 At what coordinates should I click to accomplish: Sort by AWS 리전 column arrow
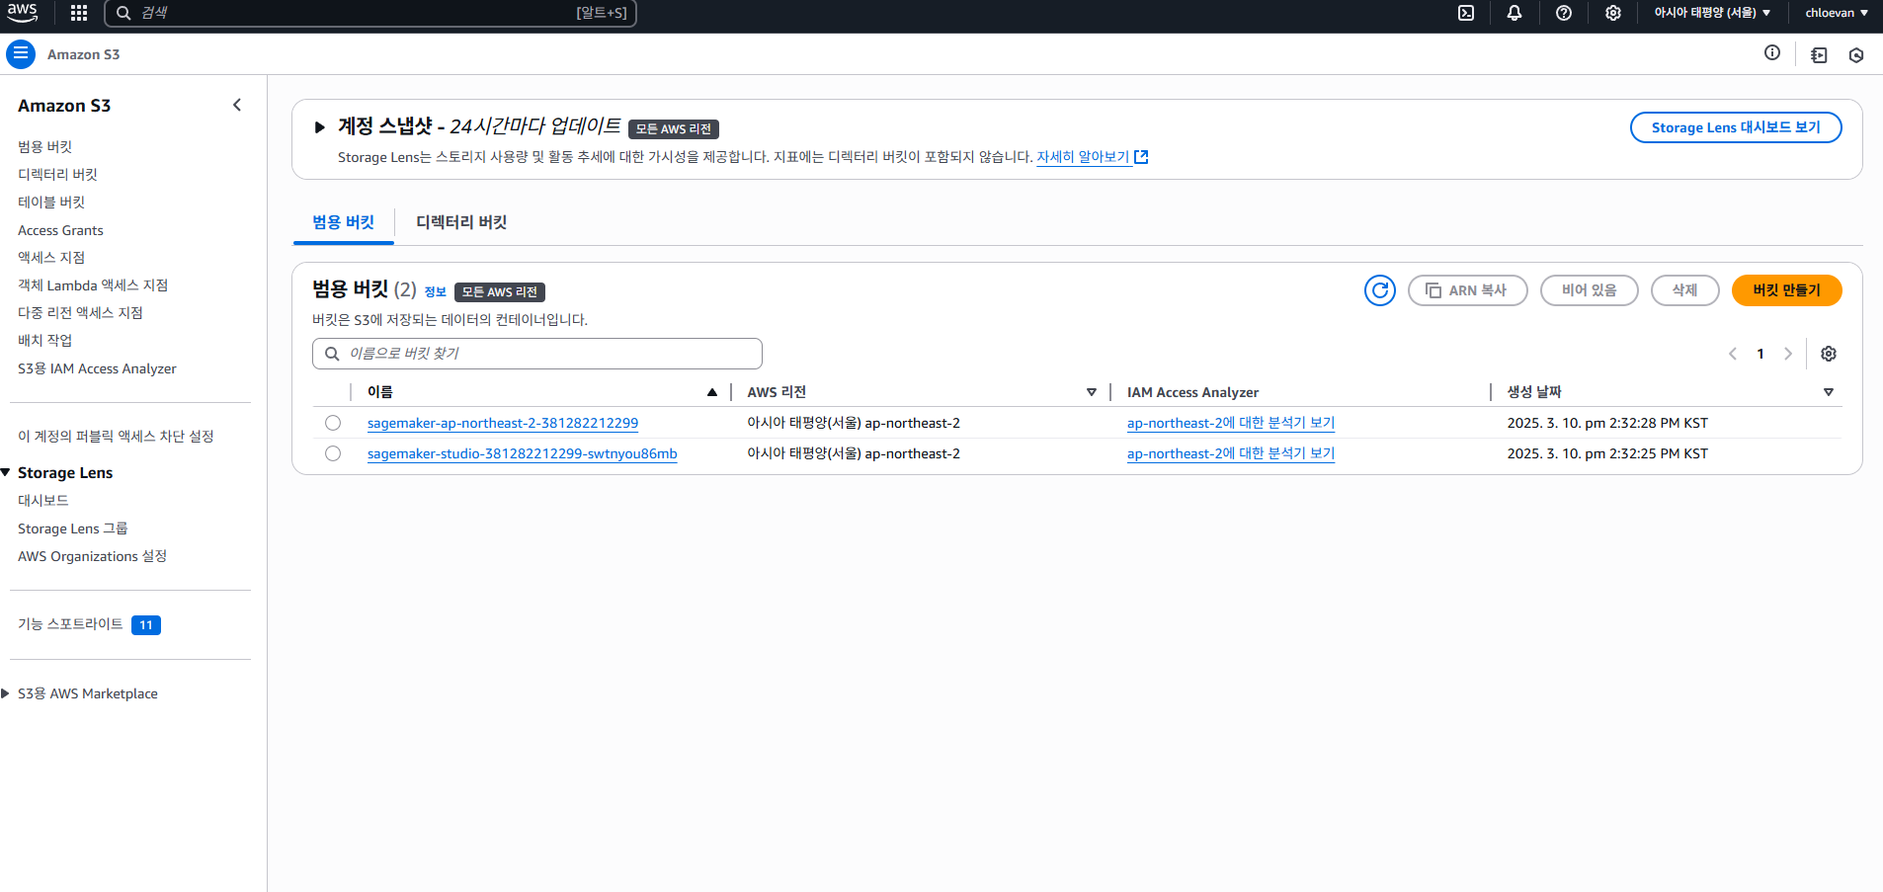click(1092, 392)
